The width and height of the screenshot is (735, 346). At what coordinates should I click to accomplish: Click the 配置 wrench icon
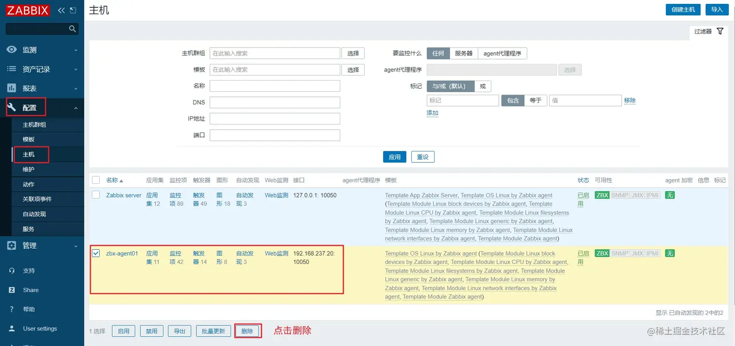[12, 107]
